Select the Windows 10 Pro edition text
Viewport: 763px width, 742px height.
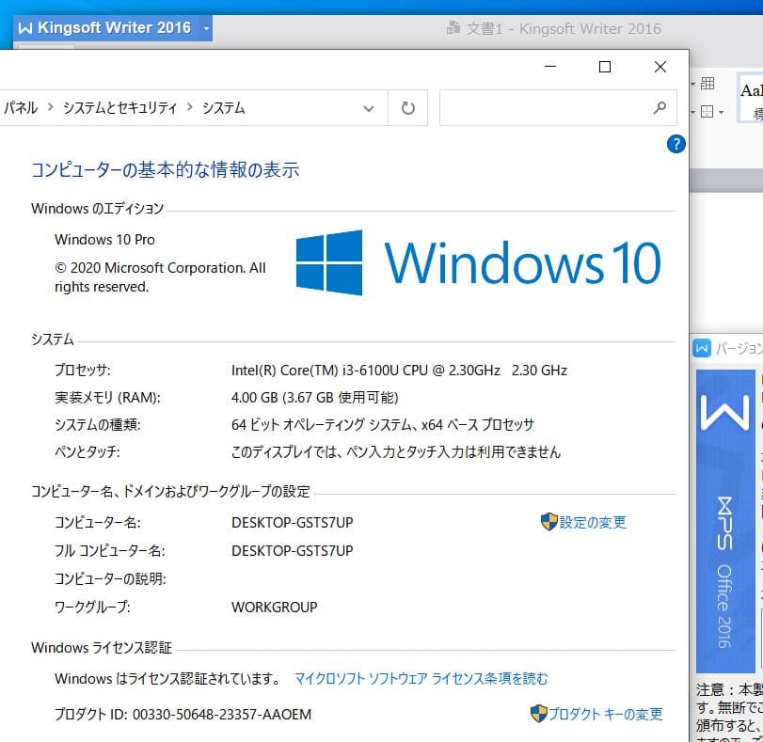pos(104,240)
